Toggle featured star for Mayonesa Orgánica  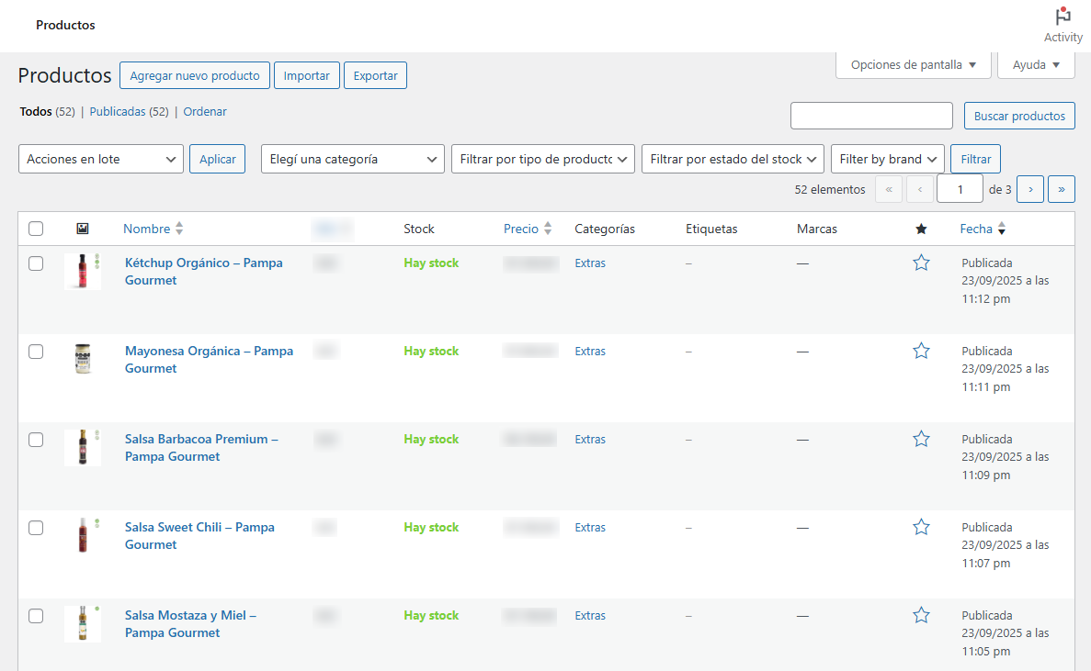click(921, 352)
